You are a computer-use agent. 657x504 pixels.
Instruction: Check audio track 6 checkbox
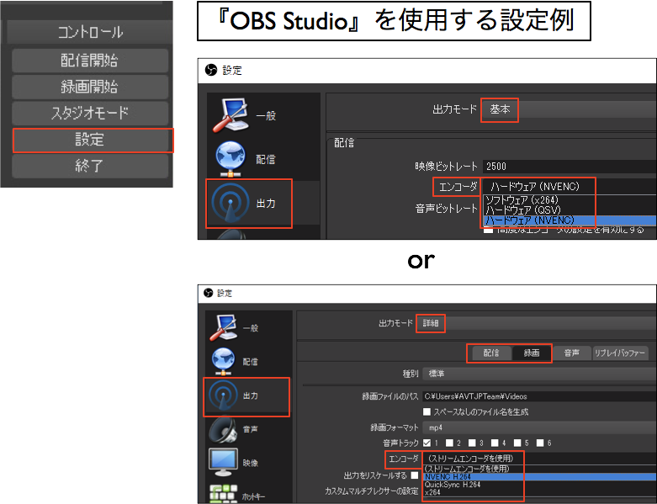(x=540, y=443)
